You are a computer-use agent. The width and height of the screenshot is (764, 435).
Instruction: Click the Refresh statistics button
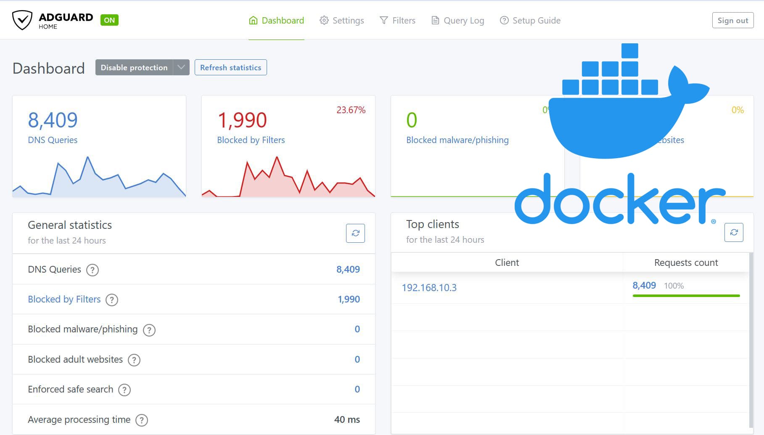(x=231, y=67)
